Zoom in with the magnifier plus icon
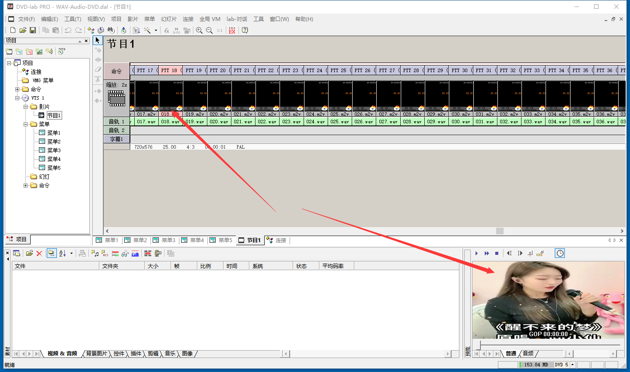 point(199,30)
